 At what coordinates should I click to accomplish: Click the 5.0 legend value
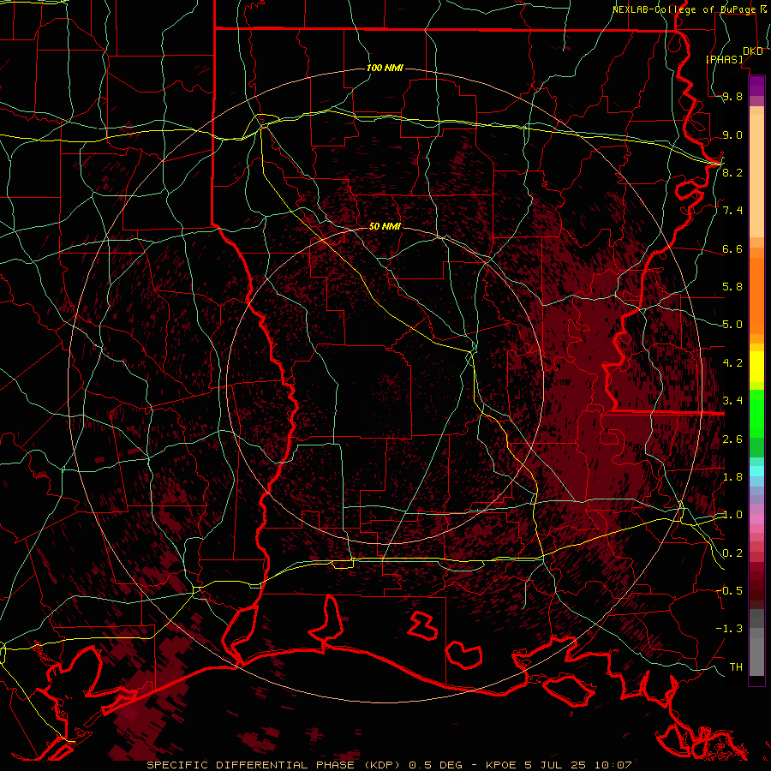732,325
